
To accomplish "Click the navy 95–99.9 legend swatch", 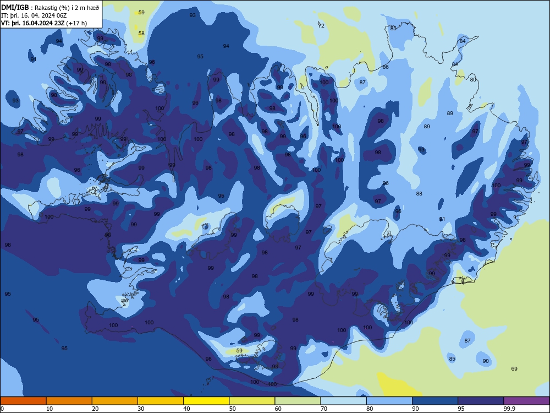I will [481, 401].
